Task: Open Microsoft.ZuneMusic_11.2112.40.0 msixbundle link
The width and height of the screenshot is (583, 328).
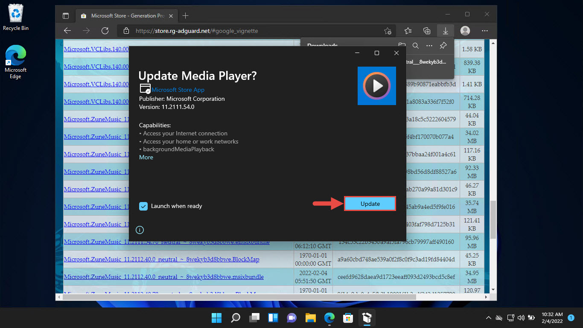Action: pos(164,277)
